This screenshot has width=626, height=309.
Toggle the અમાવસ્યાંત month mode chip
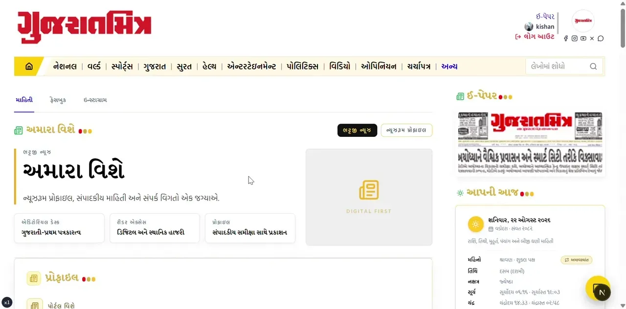coord(577,260)
